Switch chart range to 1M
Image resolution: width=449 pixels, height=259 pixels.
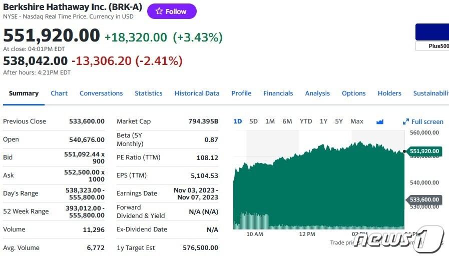click(270, 121)
